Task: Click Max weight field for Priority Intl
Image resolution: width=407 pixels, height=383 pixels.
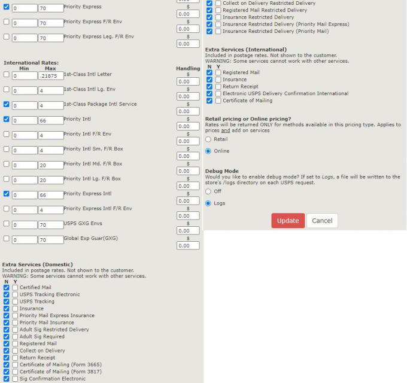Action: tap(51, 120)
